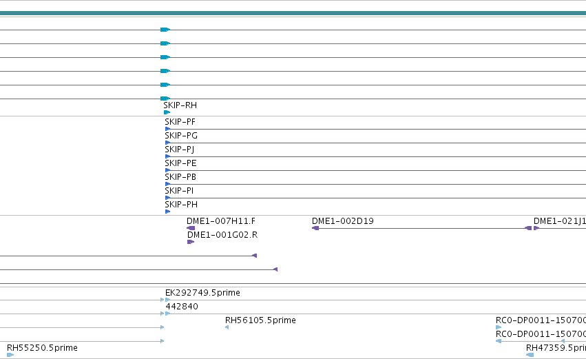Click the SKIP-RH transcript label
The image size is (586, 359).
pyautogui.click(x=180, y=105)
